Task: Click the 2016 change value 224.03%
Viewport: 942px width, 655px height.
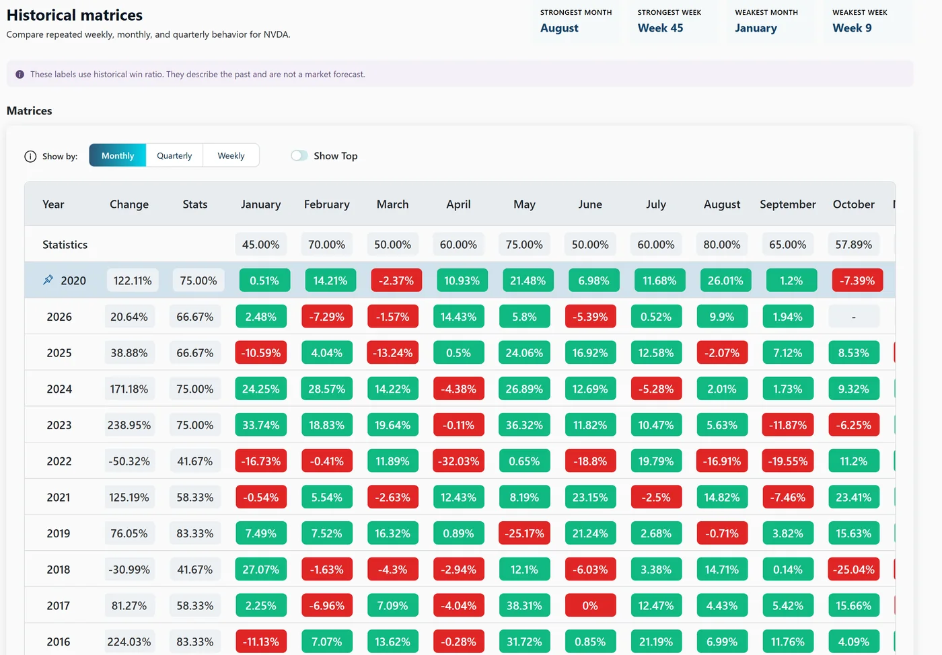Action: tap(129, 642)
